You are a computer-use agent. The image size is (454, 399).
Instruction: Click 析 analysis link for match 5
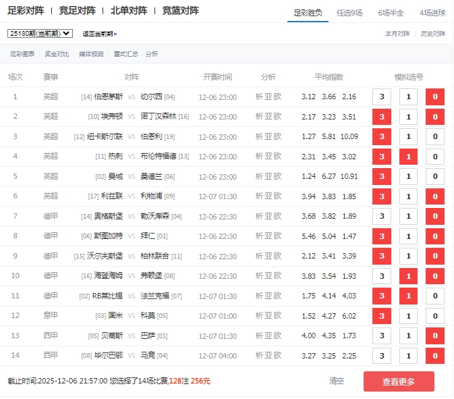(x=260, y=176)
